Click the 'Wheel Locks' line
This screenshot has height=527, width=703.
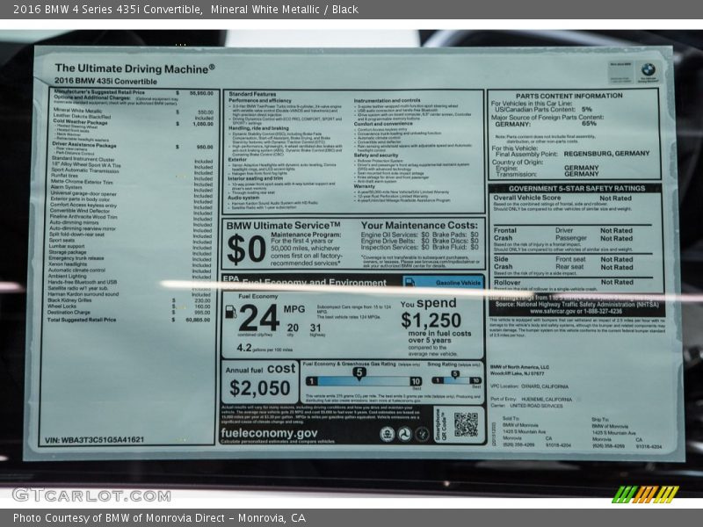coord(128,307)
